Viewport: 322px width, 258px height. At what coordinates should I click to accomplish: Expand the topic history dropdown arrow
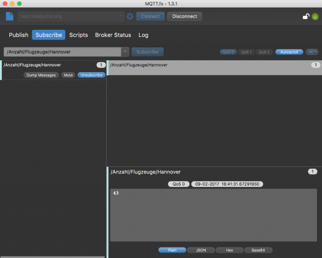[125, 52]
